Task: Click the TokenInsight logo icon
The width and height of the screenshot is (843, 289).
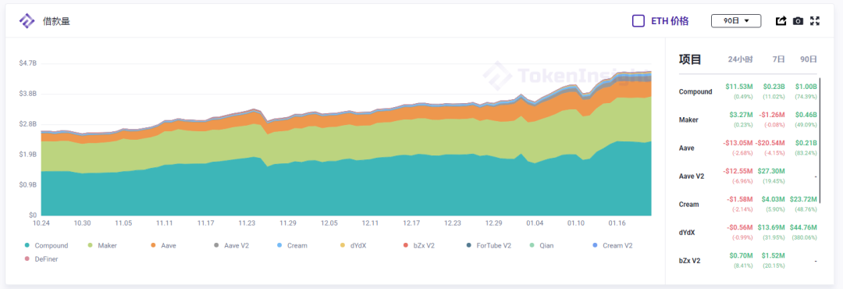Action: [x=27, y=21]
